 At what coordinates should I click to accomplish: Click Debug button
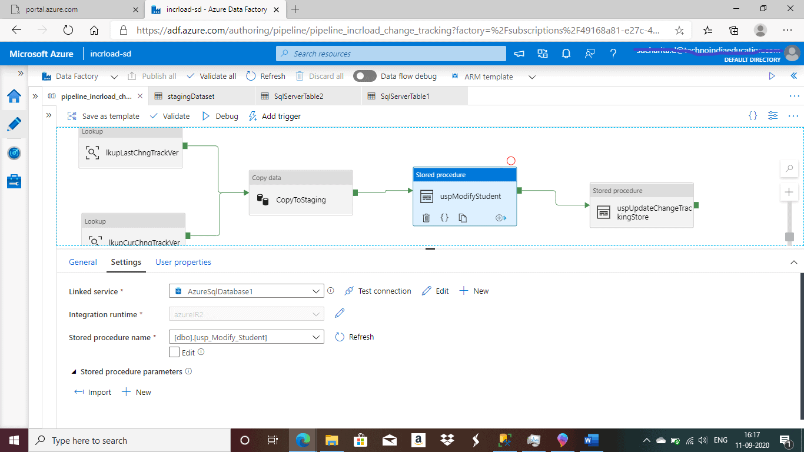(220, 116)
